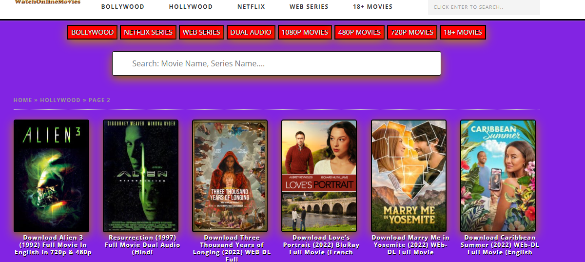Click the red 1080P MOVIES button
585x262 pixels.
(x=305, y=32)
